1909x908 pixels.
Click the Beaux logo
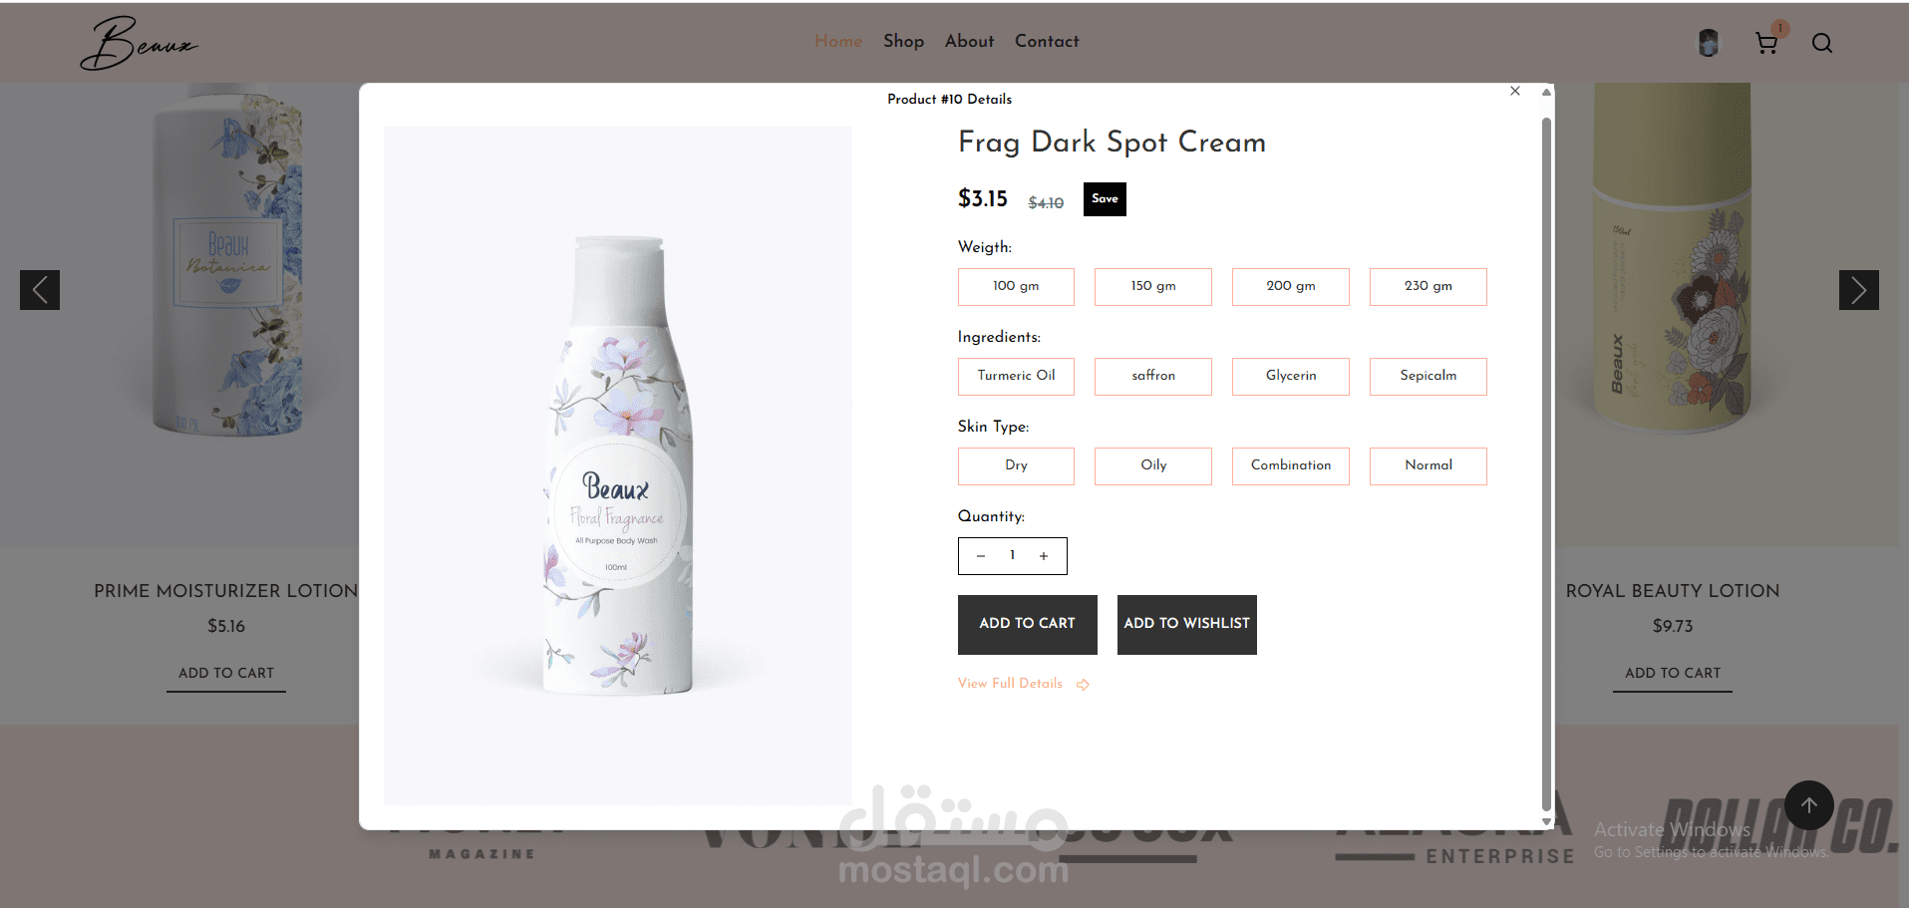(x=140, y=43)
